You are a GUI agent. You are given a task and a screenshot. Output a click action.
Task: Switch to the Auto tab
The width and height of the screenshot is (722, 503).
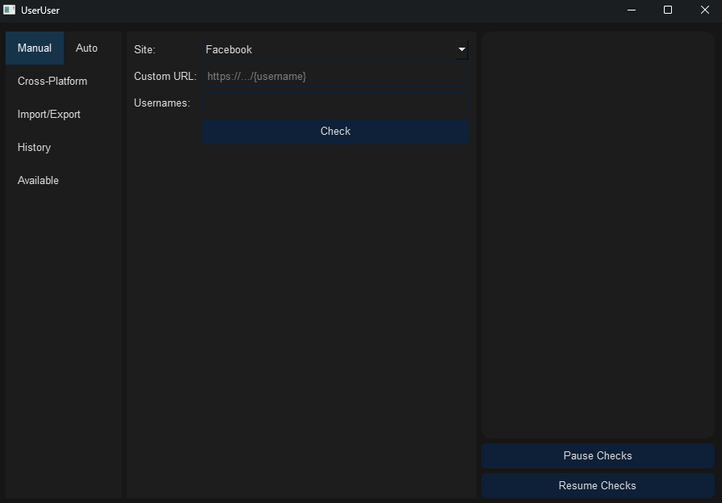[86, 48]
